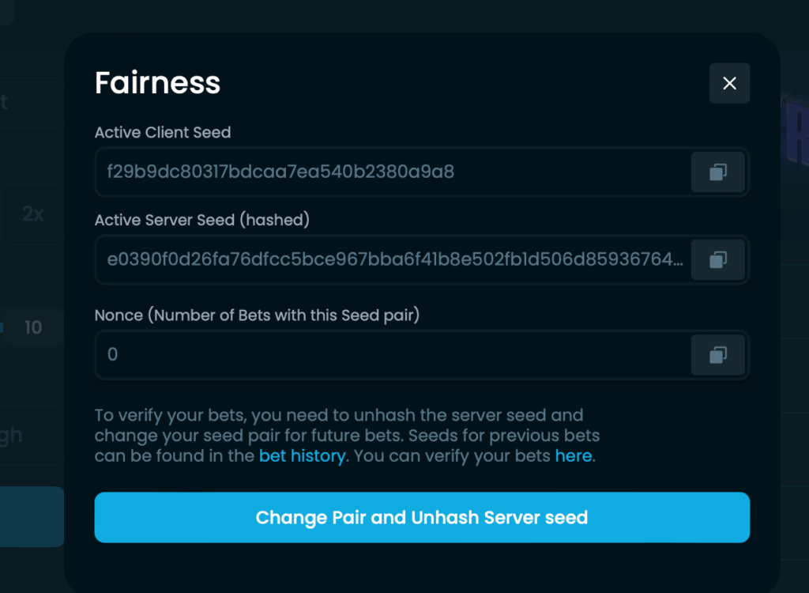Click the "Active Server Seed (hashed)" label
The image size is (809, 593).
201,221
